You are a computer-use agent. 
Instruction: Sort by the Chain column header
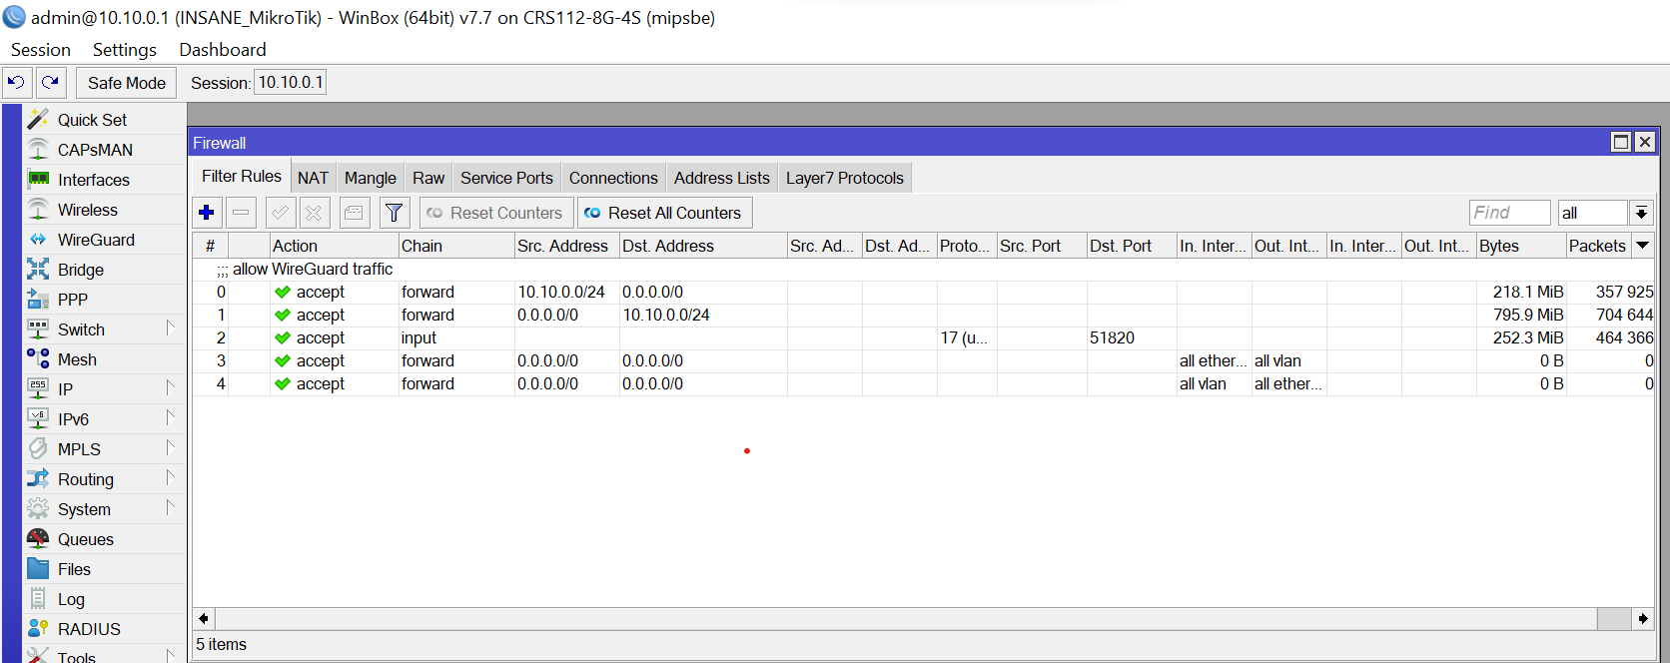[456, 246]
